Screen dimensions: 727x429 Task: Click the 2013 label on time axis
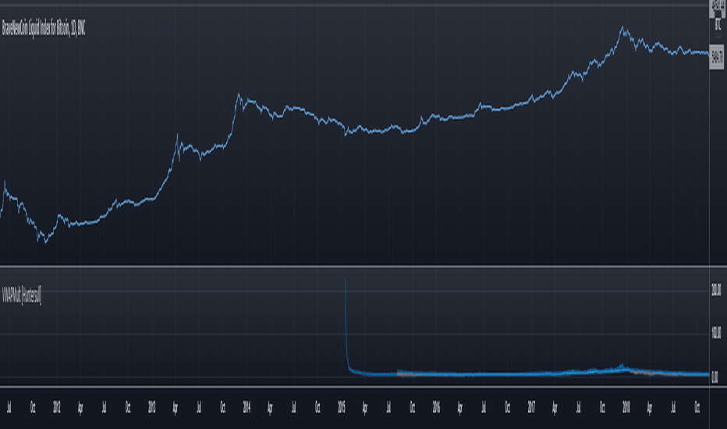151,407
